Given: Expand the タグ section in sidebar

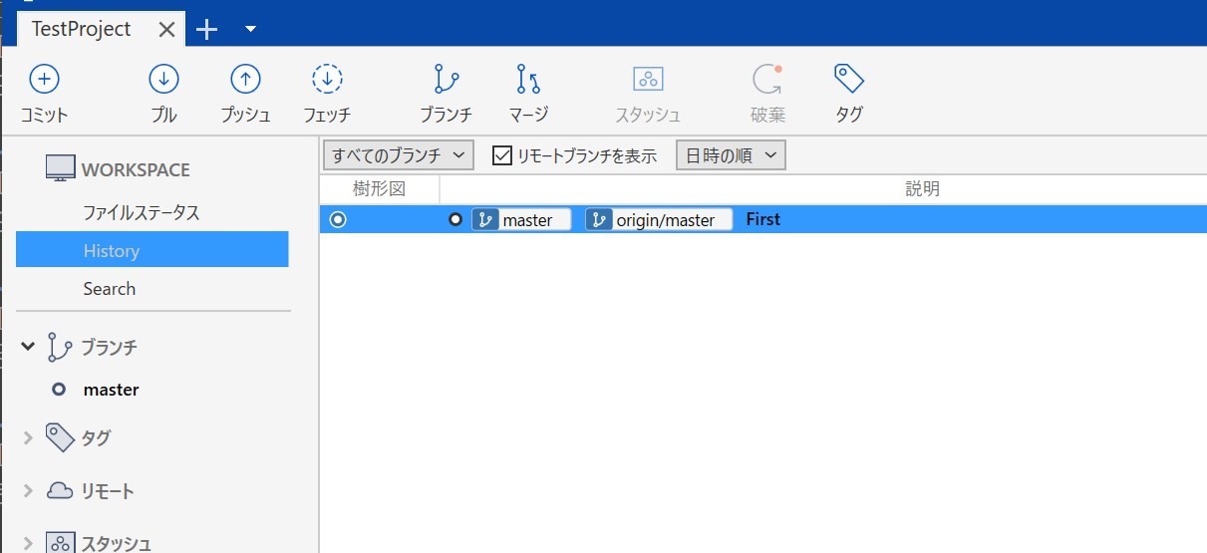Looking at the screenshot, I should click(28, 436).
